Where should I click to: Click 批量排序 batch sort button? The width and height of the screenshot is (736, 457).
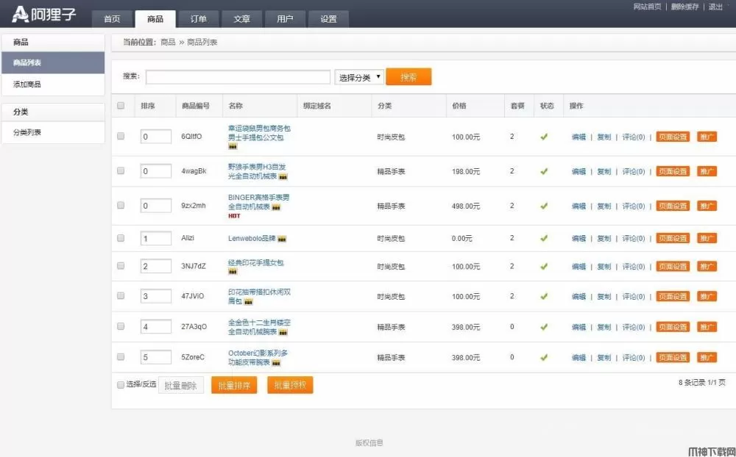(x=233, y=384)
